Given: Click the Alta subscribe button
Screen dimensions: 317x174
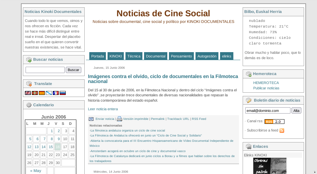Looking at the screenshot, I should coord(296,111).
